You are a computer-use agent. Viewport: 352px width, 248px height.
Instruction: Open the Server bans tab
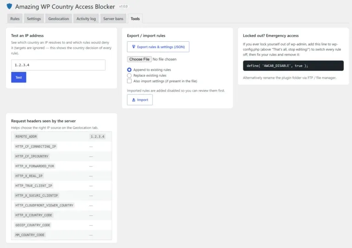tap(113, 19)
